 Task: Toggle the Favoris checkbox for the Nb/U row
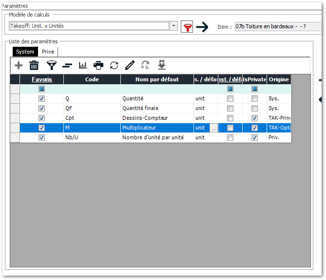(x=41, y=137)
